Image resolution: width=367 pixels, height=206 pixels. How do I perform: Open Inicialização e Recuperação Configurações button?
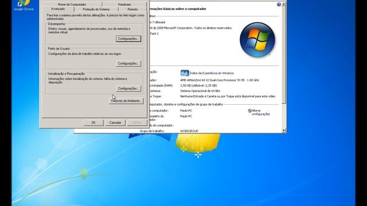[128, 88]
